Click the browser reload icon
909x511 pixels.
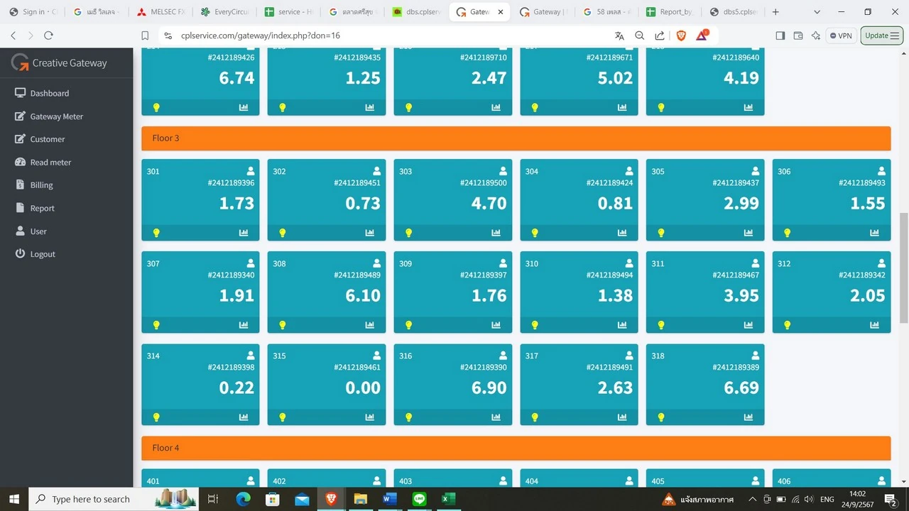(48, 35)
